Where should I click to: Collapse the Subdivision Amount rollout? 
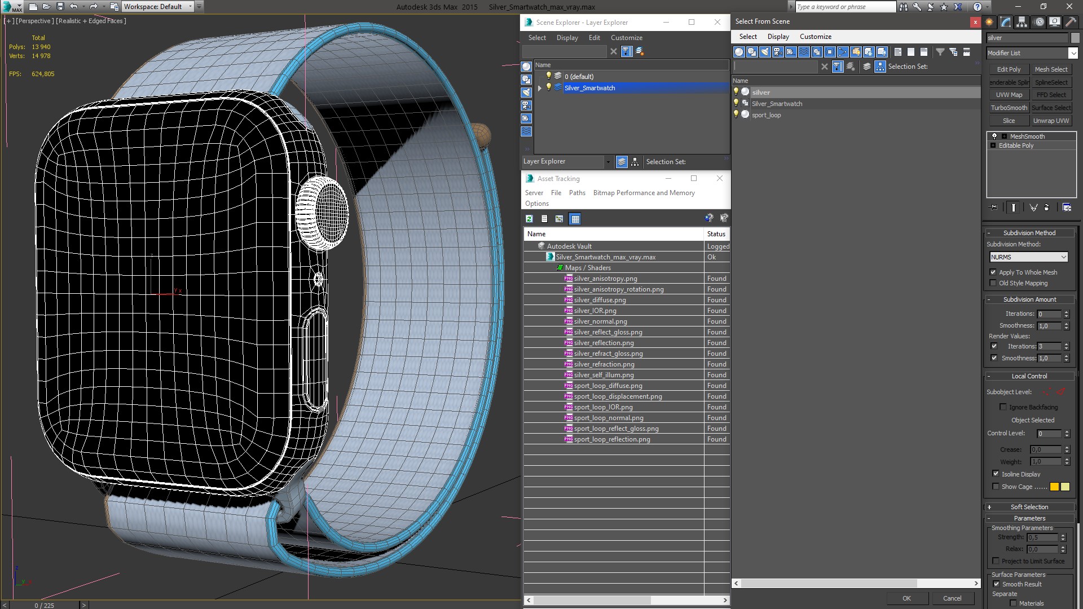(1029, 299)
